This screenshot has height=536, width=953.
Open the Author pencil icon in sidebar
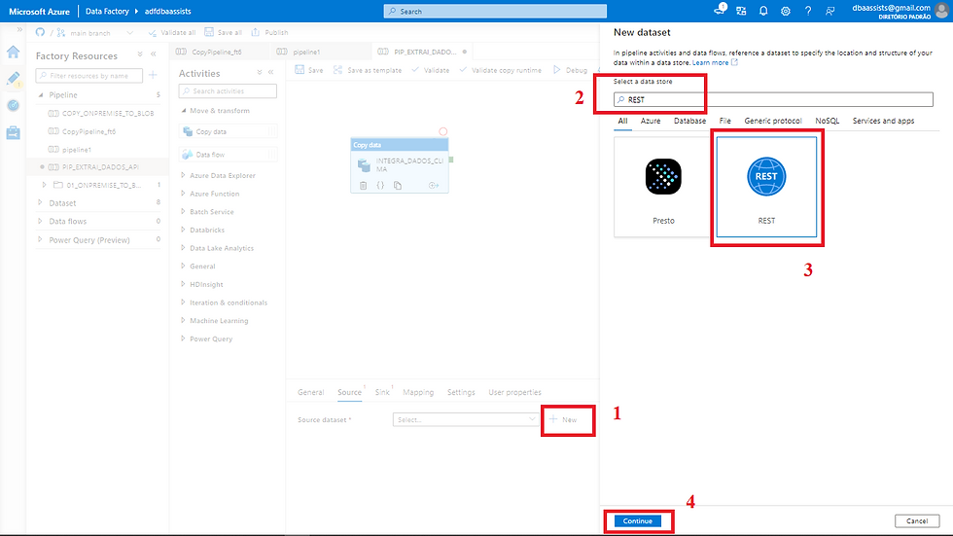13,79
